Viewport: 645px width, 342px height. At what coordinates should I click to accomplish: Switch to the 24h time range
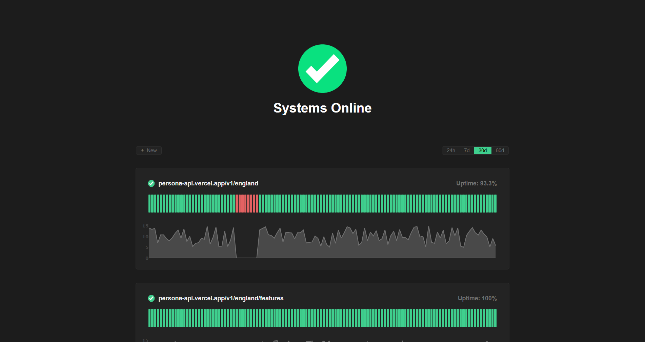[451, 150]
